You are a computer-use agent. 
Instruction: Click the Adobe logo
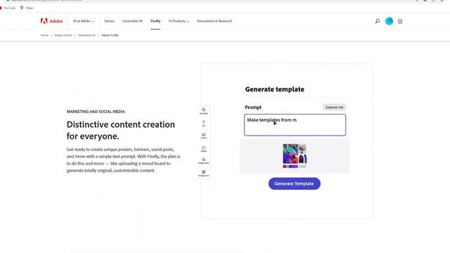51,21
